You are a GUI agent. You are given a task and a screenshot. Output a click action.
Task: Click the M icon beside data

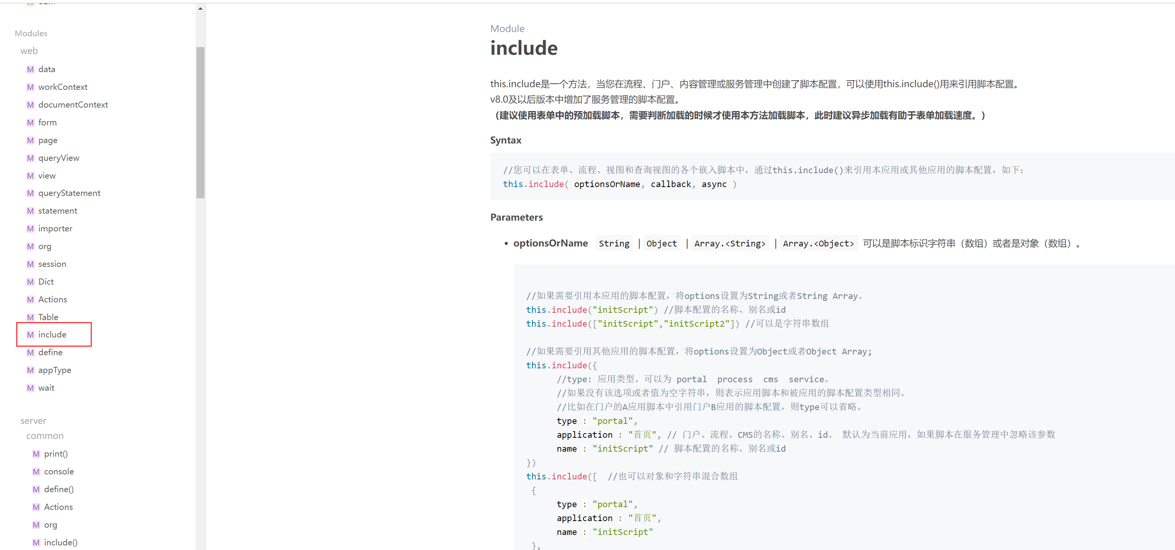30,69
